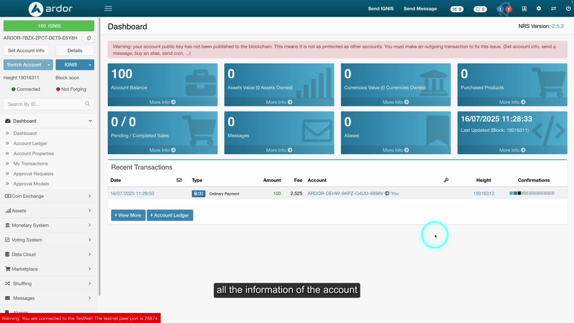Open block height 19016313 link
This screenshot has width=574, height=323.
pyautogui.click(x=483, y=193)
